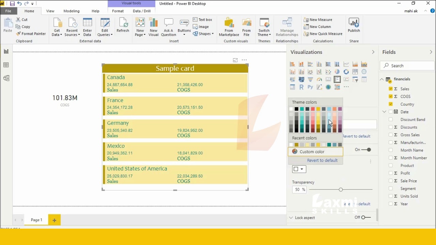The width and height of the screenshot is (436, 245).
Task: Select the Python visual icon
Action: pyautogui.click(x=310, y=87)
